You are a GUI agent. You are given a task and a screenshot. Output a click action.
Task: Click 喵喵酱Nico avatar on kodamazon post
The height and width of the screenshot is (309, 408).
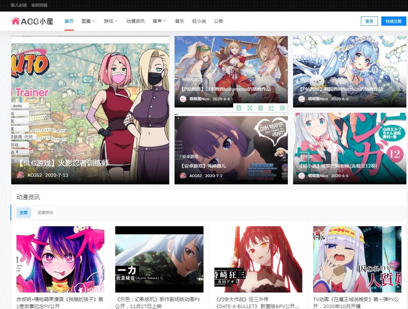coord(183,99)
